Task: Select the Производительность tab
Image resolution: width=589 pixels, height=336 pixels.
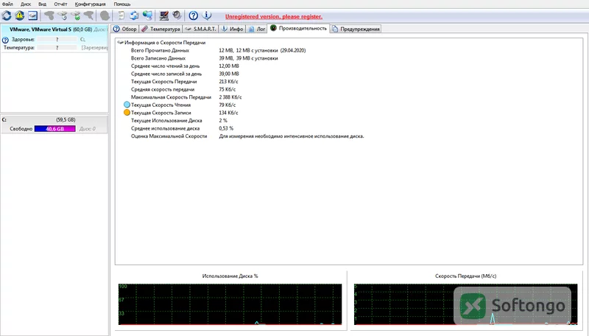Action: (x=299, y=28)
